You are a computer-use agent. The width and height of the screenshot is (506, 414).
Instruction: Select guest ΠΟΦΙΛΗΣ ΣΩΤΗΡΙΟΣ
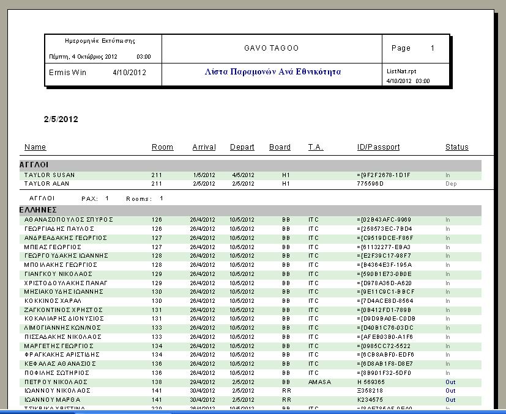click(x=57, y=373)
